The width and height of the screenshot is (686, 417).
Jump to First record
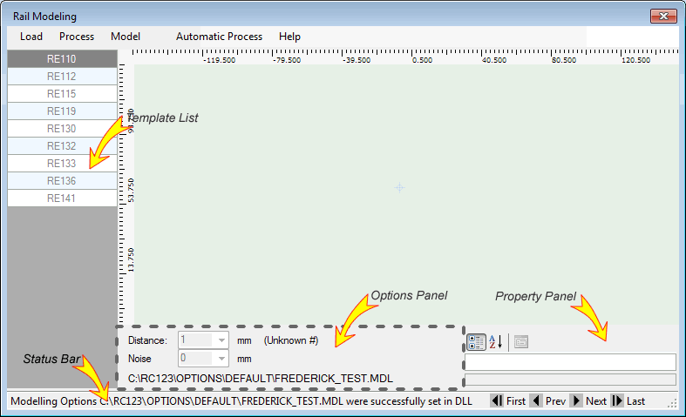(508, 401)
